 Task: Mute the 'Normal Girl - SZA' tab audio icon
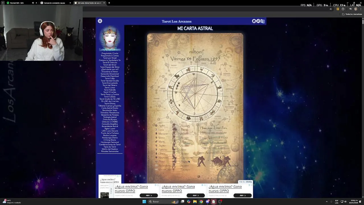point(33,3)
